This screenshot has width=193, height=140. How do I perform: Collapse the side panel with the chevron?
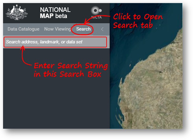[x=102, y=29]
